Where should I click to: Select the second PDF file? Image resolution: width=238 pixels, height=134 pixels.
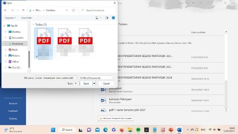pos(65,42)
